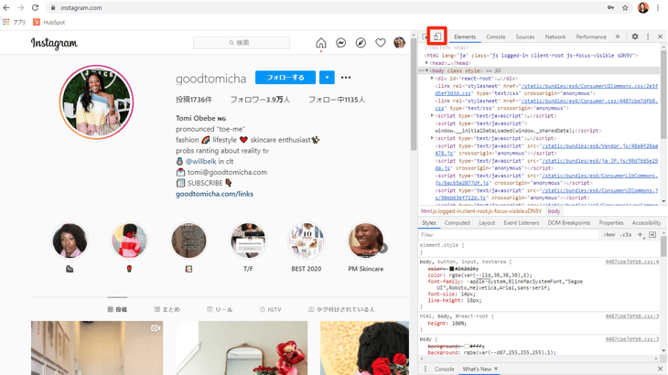Image resolution: width=668 pixels, height=375 pixels.
Task: Toggle .cls class editor
Action: (626, 235)
